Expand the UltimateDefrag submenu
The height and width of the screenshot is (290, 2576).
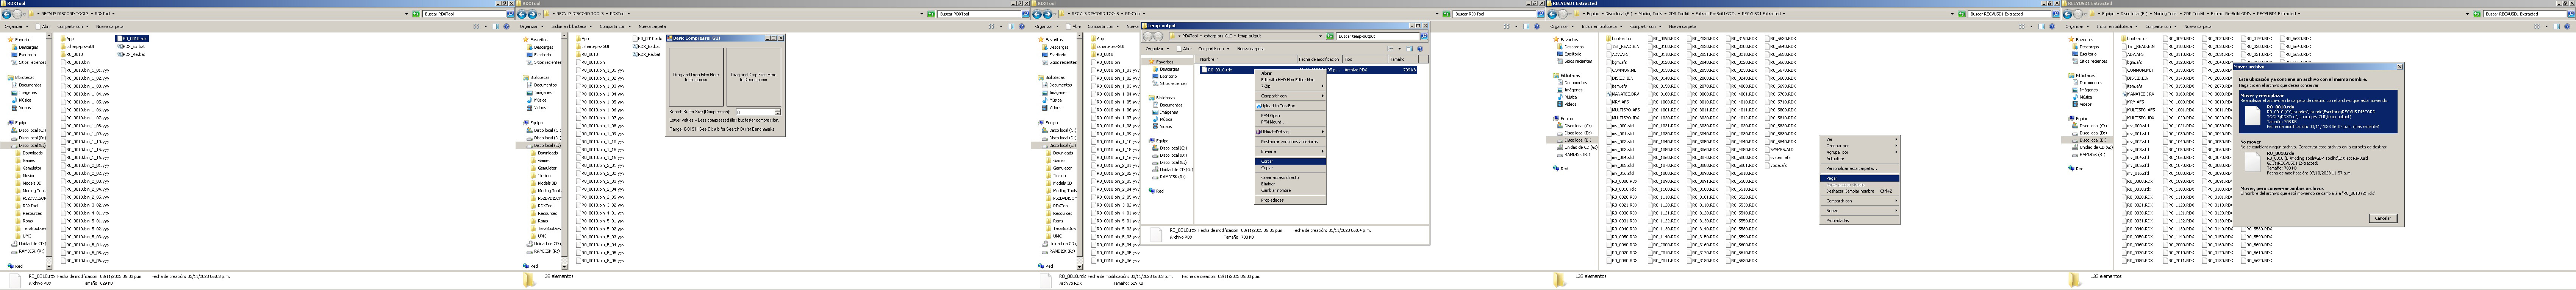1290,131
